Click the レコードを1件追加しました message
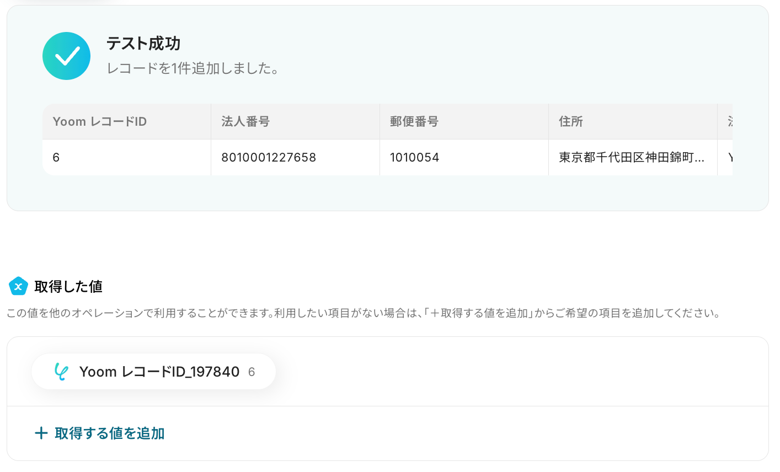780x472 pixels. (x=193, y=68)
